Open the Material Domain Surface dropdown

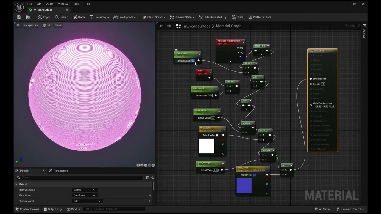pos(84,190)
